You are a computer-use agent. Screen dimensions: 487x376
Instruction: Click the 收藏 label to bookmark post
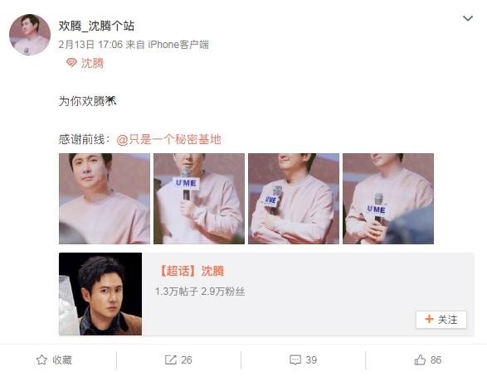tap(62, 360)
